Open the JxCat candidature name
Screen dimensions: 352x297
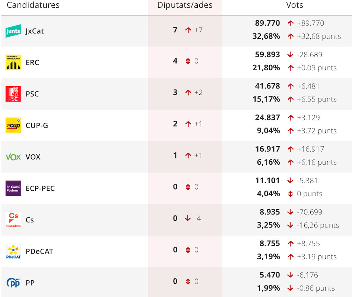tap(35, 31)
